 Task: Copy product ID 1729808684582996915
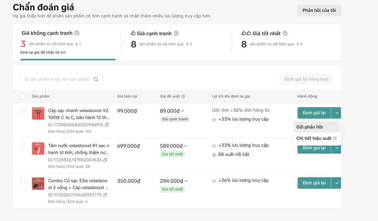[x=107, y=125]
